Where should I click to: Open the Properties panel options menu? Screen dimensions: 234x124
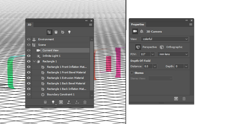coord(191,24)
